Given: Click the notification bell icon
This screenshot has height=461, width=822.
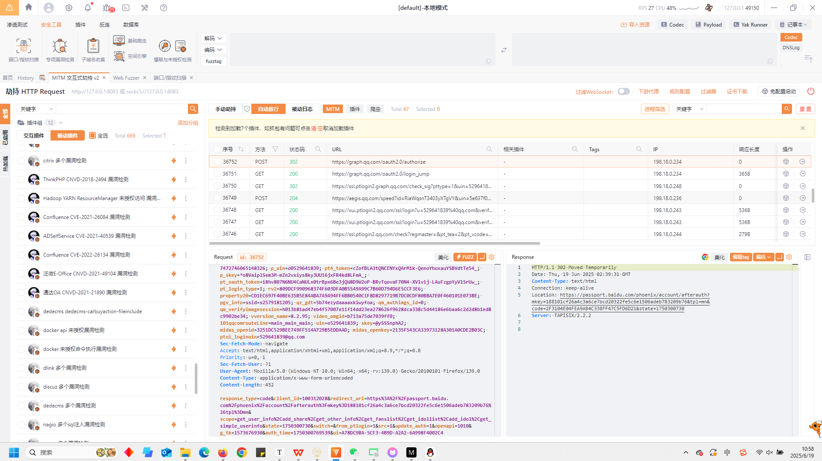Looking at the screenshot, I should click(x=88, y=8).
